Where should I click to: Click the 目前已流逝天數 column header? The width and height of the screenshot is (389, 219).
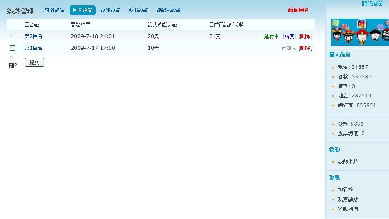point(227,25)
